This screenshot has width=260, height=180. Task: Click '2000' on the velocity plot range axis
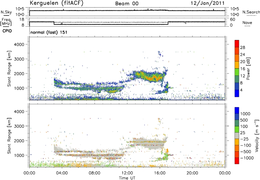point(19,141)
